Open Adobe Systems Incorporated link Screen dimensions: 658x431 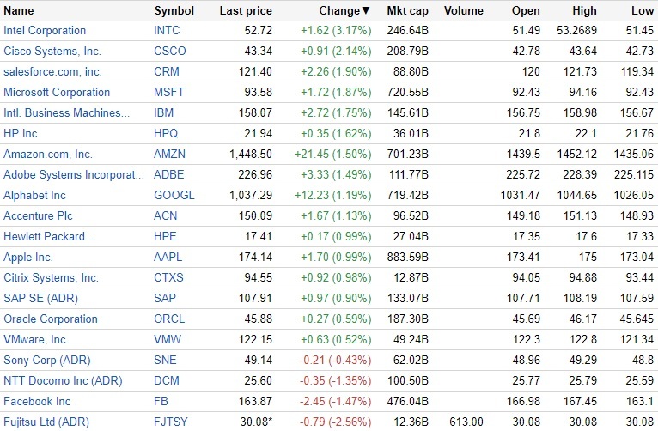[74, 175]
